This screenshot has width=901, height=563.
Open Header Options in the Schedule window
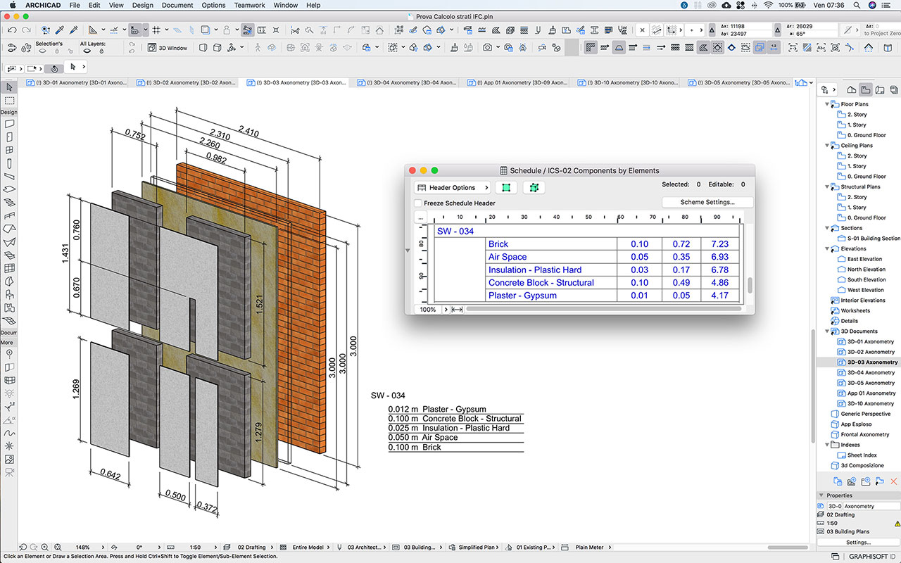(x=452, y=187)
